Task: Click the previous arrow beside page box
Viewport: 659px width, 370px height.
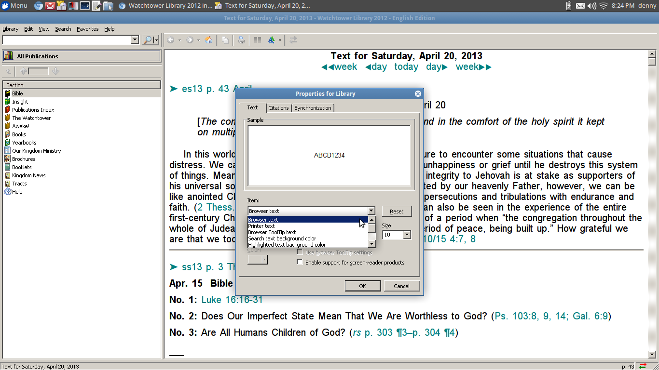Action: pyautogui.click(x=23, y=71)
